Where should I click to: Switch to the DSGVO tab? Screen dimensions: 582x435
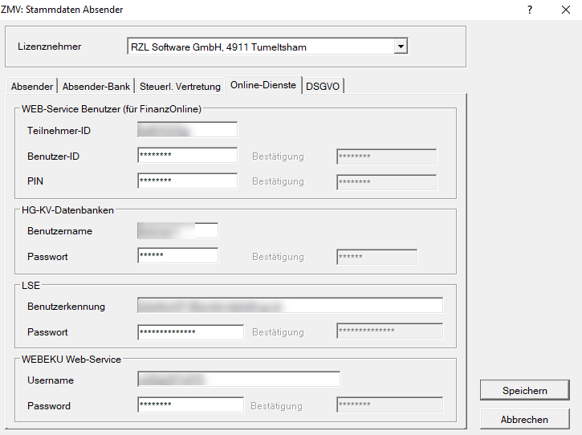(x=323, y=87)
